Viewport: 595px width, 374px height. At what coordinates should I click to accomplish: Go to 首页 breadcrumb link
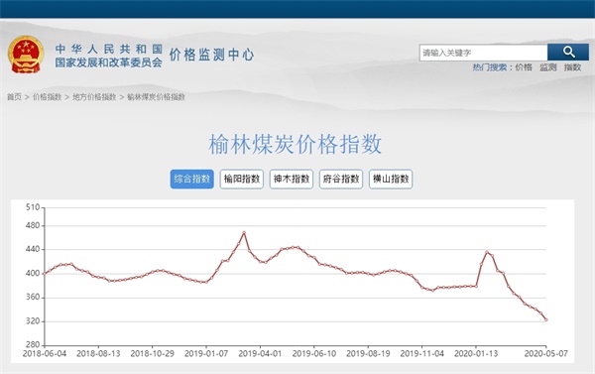[x=15, y=97]
